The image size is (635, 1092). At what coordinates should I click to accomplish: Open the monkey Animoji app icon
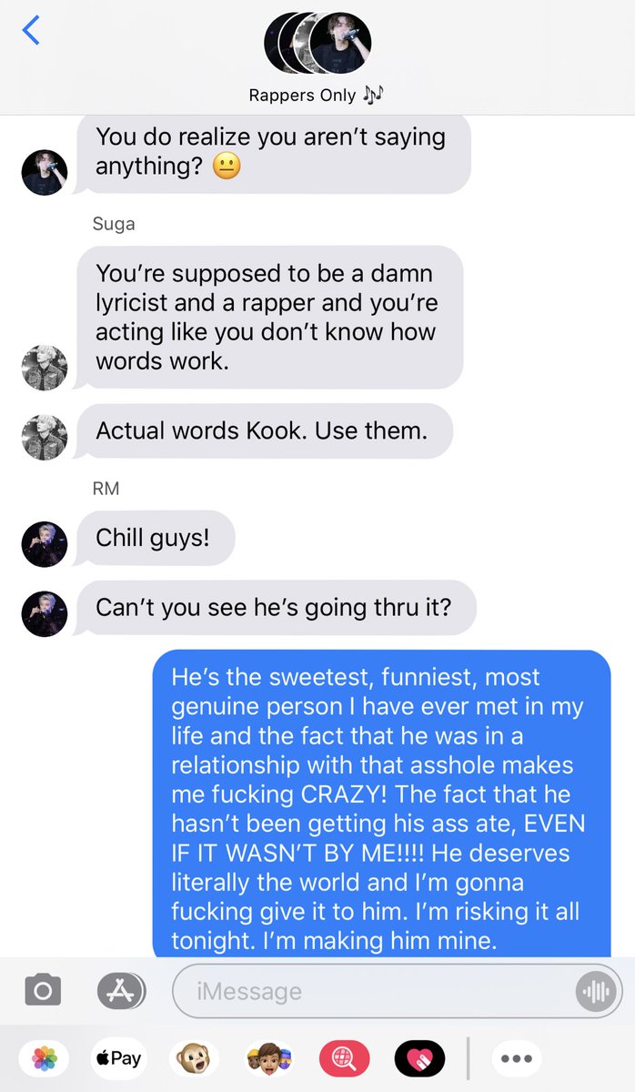[193, 1058]
